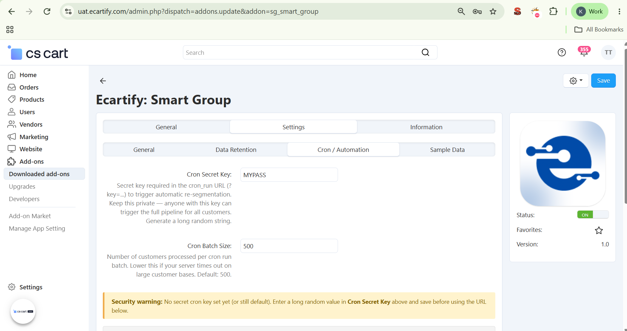Open the Cron / Automation sub-tab
The height and width of the screenshot is (331, 627).
343,150
